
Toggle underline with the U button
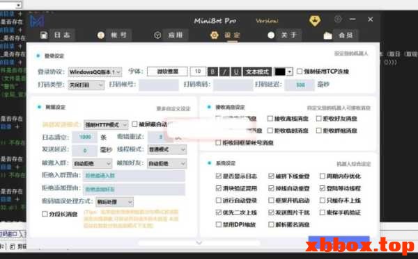236,72
